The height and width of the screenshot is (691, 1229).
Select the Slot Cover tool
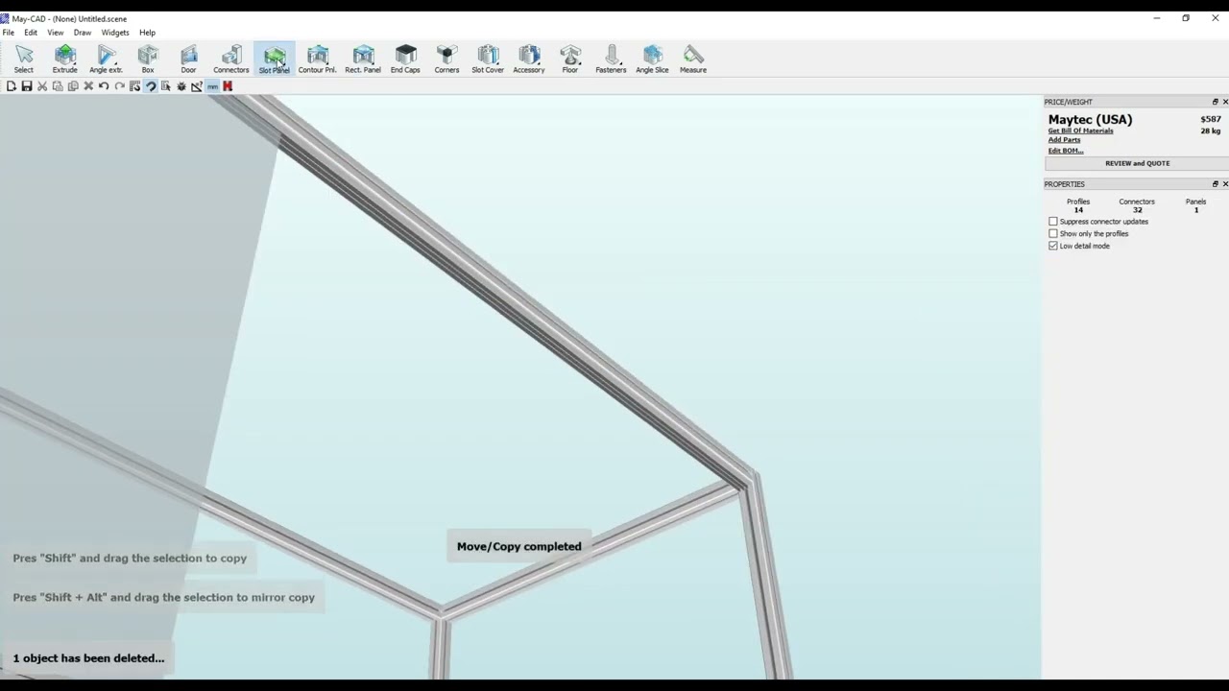click(488, 60)
